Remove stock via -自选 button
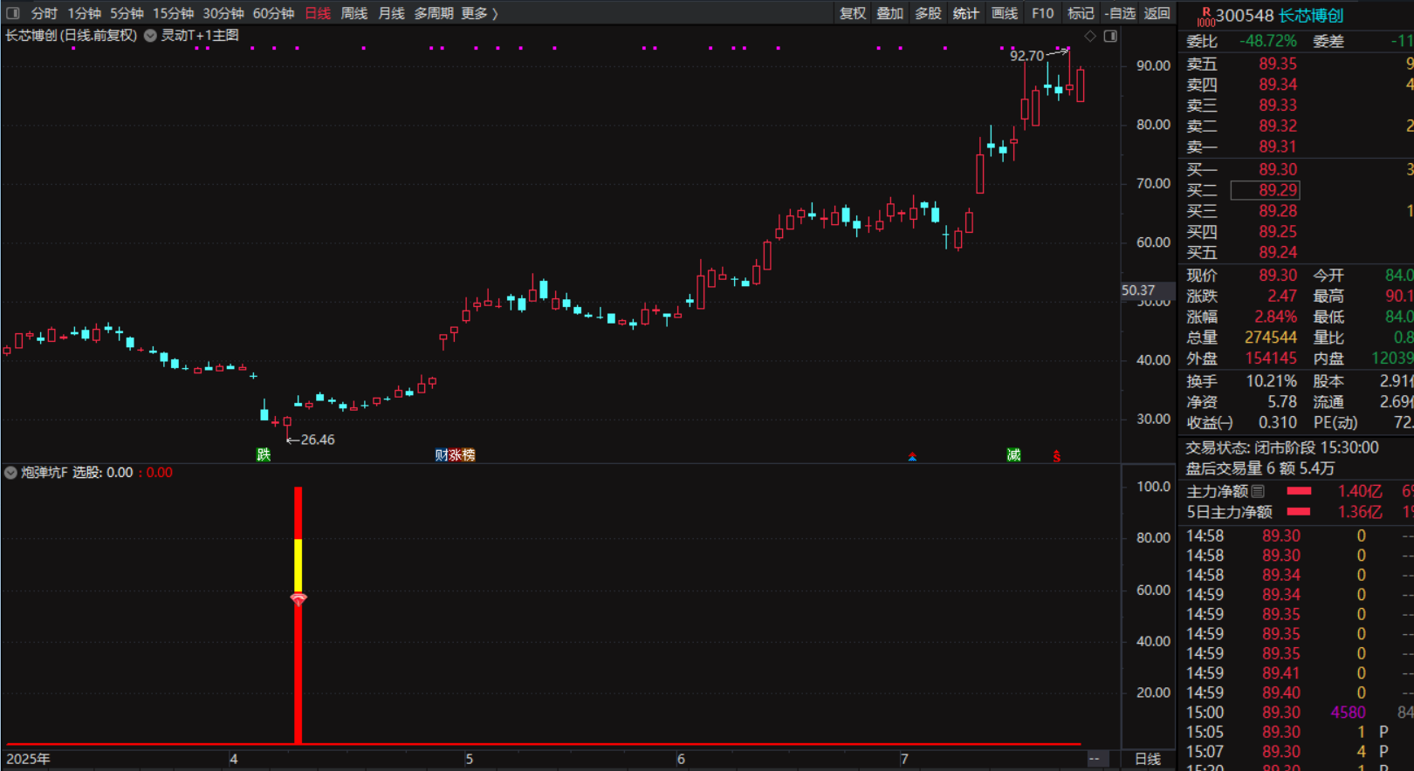 (1119, 13)
